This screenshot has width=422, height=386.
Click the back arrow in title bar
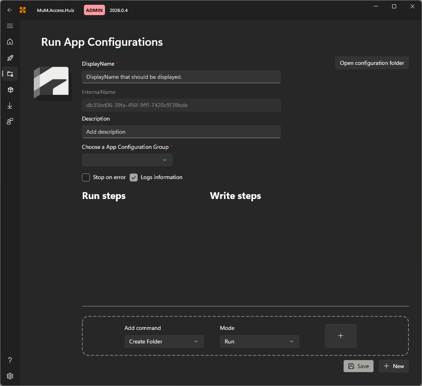tap(10, 10)
